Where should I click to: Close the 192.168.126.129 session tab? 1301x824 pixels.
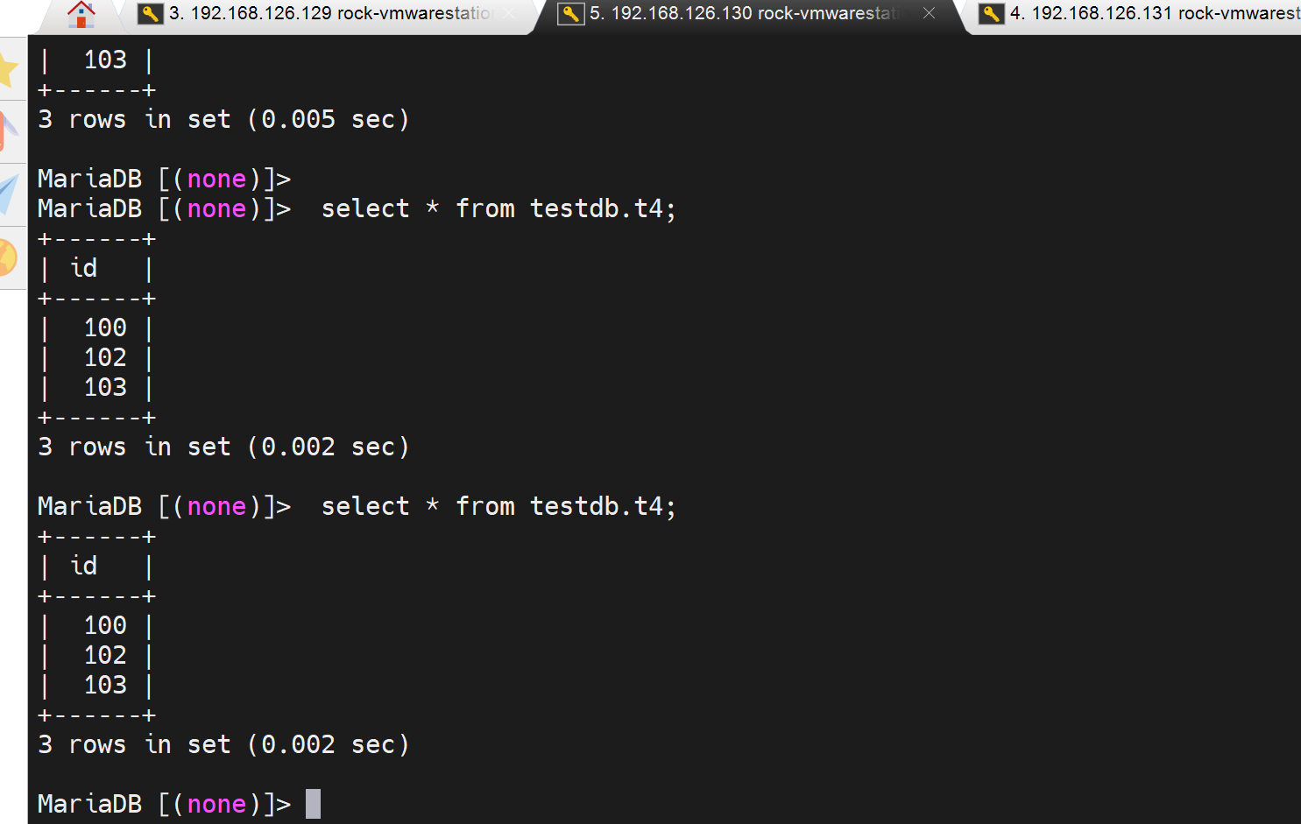(x=509, y=13)
